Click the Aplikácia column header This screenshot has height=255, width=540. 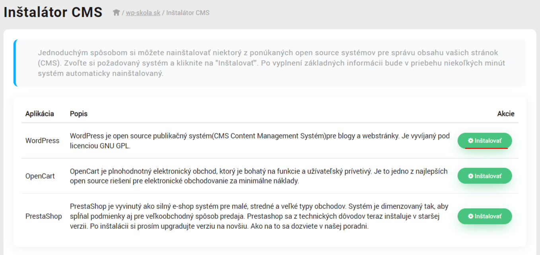coord(40,114)
